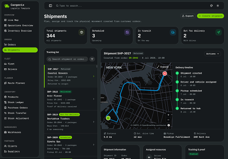Click the In transit truck icon
The height and width of the screenshot is (159, 228).
(173, 32)
